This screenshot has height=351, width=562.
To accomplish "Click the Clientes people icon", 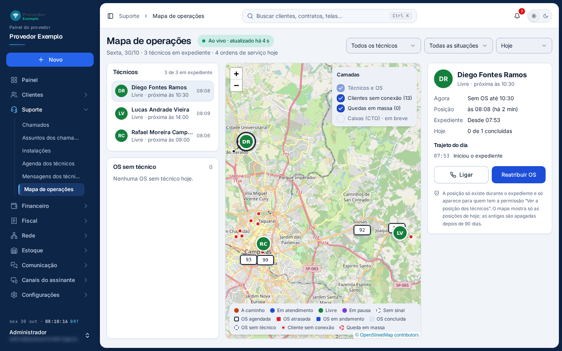I will pos(14,95).
